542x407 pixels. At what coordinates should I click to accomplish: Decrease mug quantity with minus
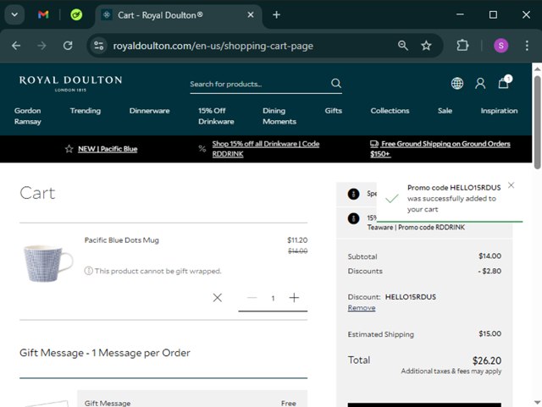[x=252, y=298]
